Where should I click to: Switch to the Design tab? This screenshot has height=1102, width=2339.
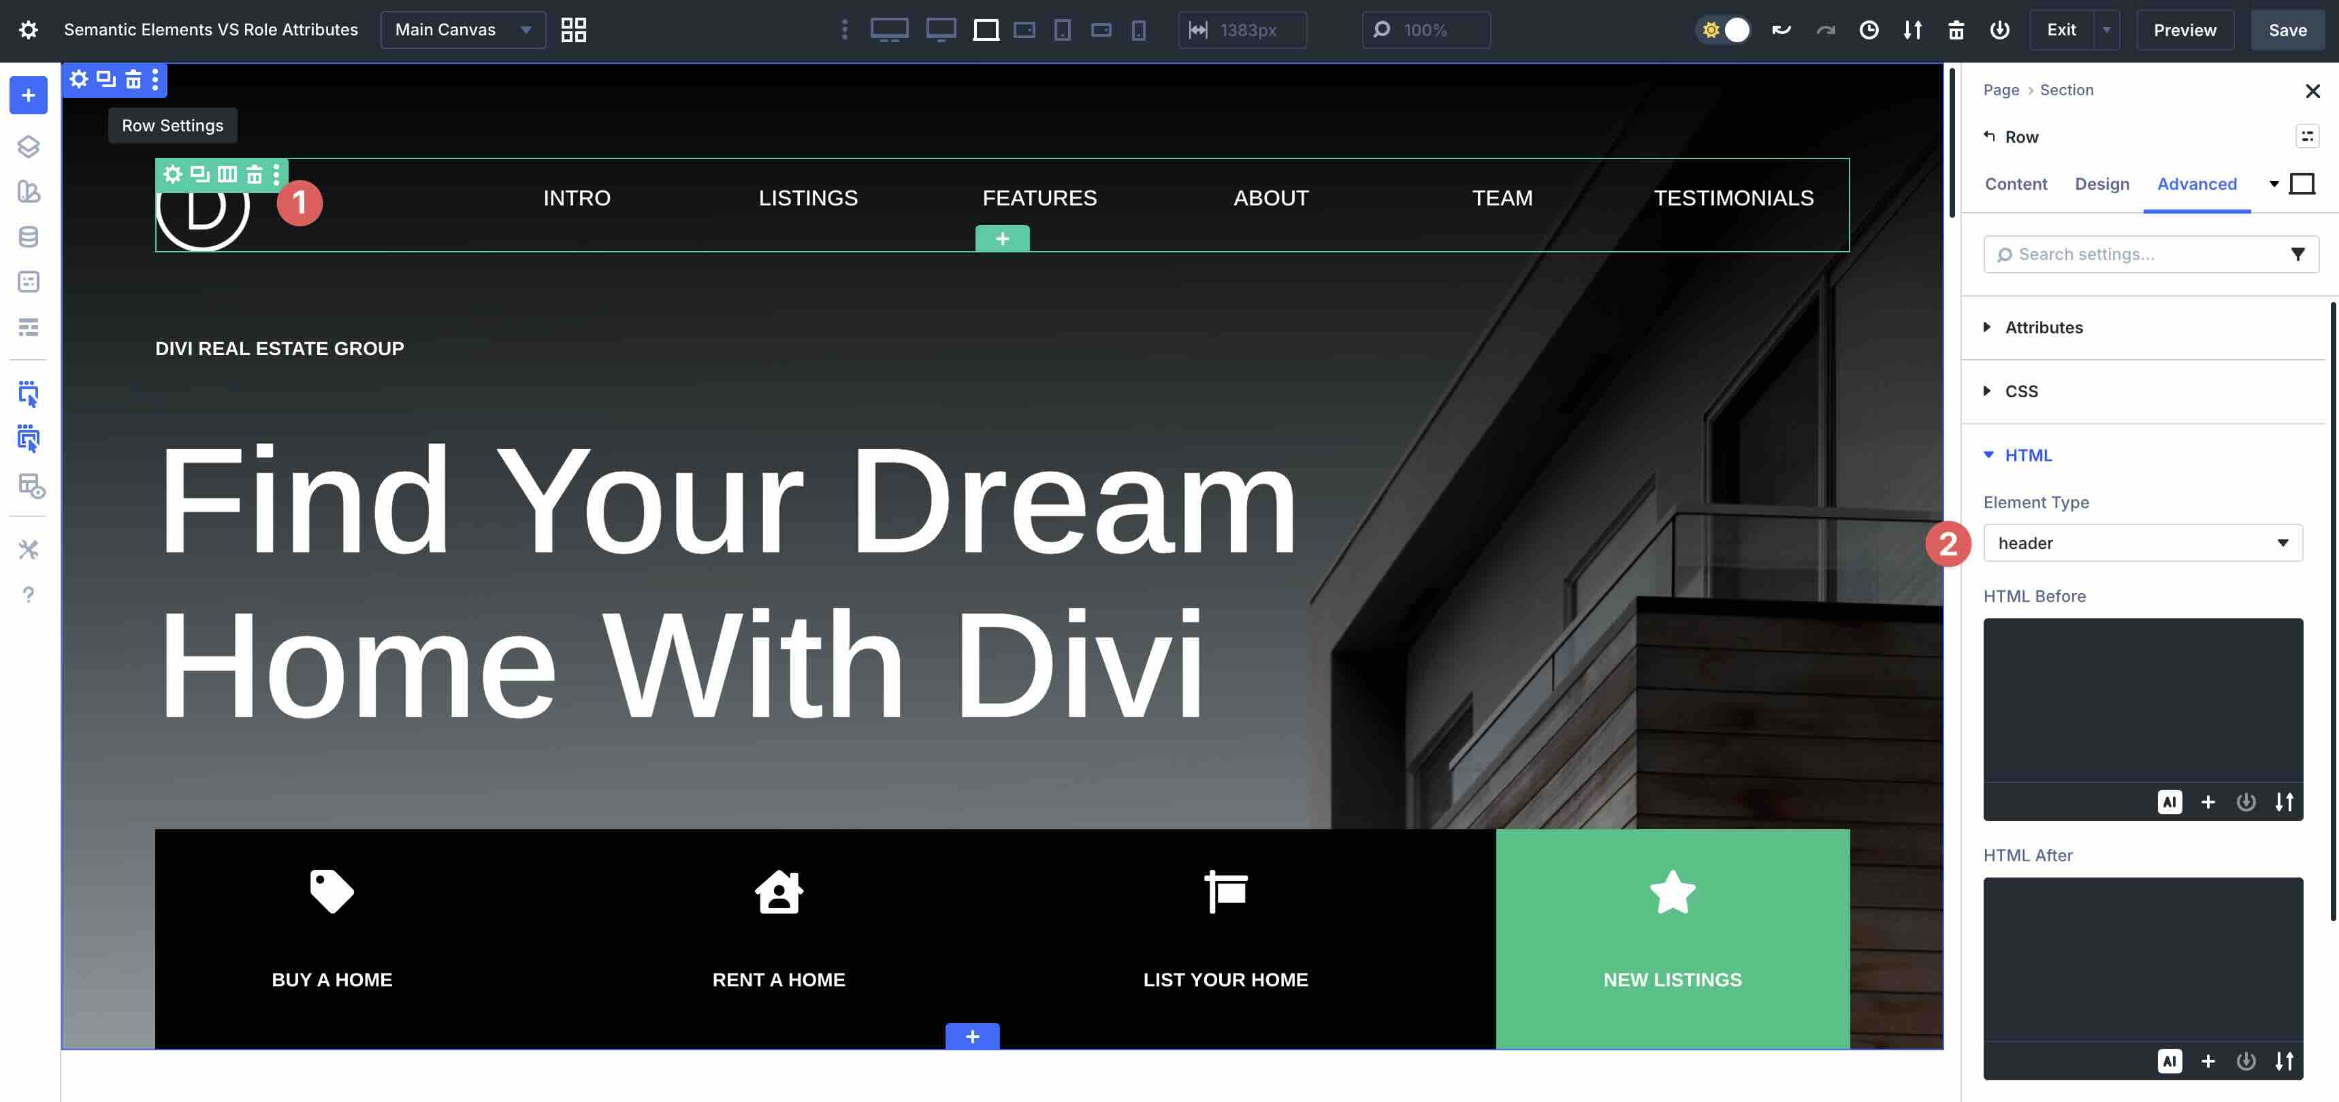(2101, 184)
